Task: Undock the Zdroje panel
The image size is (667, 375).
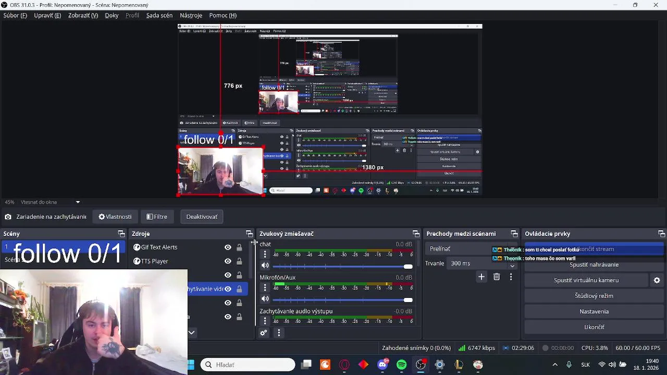Action: point(249,234)
